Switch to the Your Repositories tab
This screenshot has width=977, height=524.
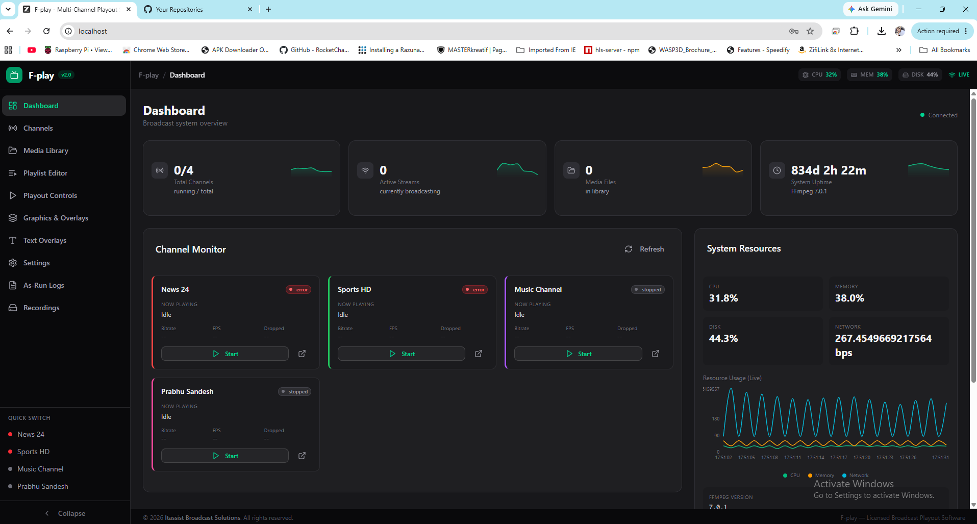197,9
